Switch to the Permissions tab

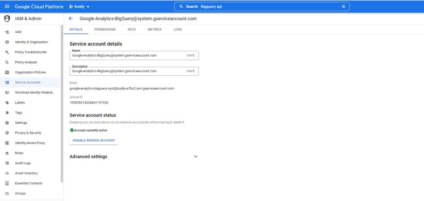105,29
